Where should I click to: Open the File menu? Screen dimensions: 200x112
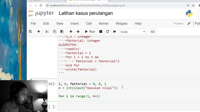(x=33, y=24)
